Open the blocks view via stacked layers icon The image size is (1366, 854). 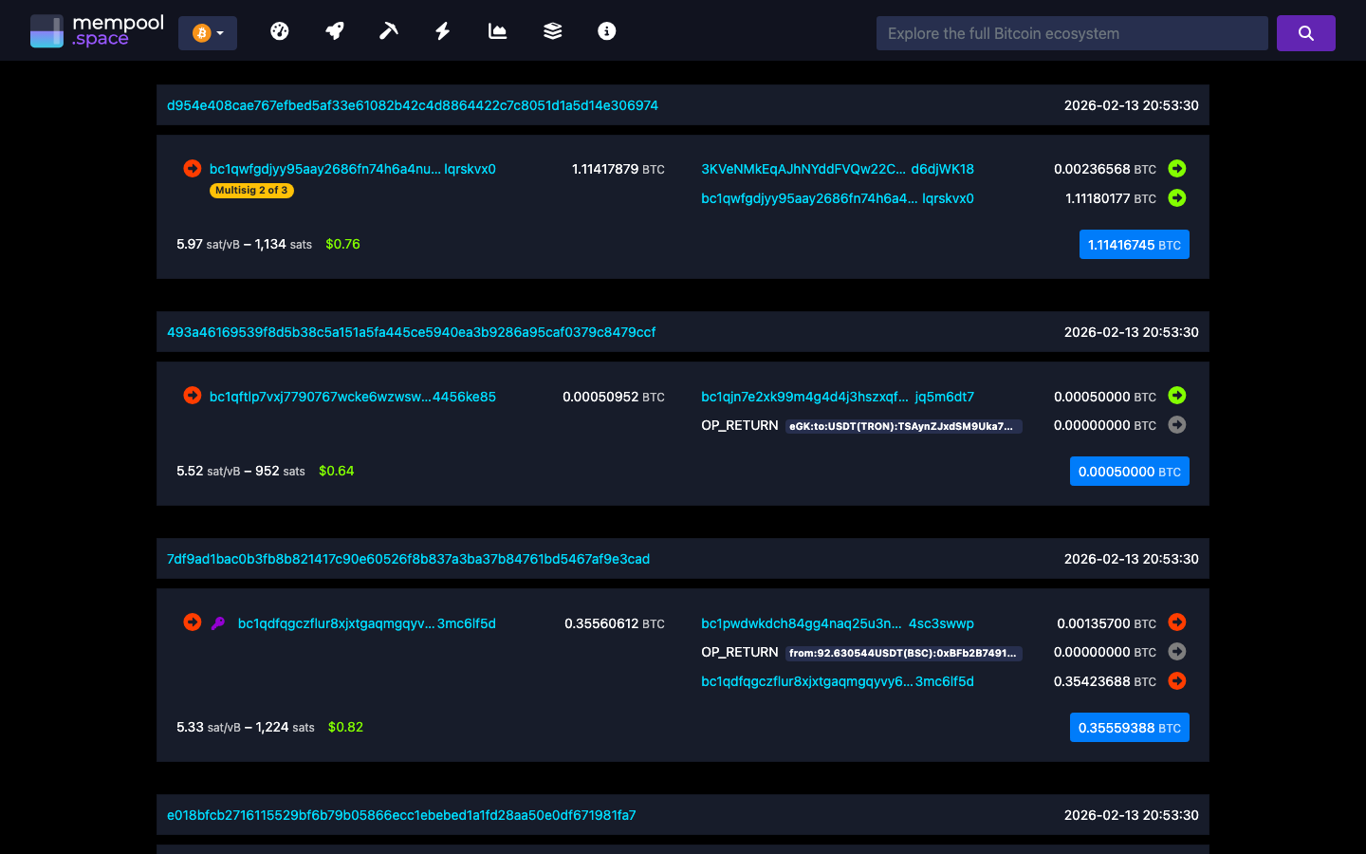[x=551, y=30]
